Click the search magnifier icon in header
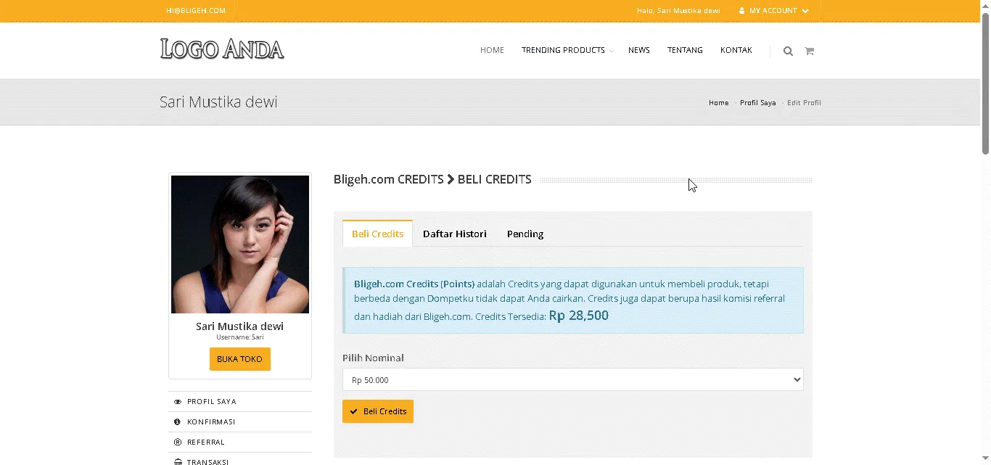The image size is (991, 465). coord(788,51)
